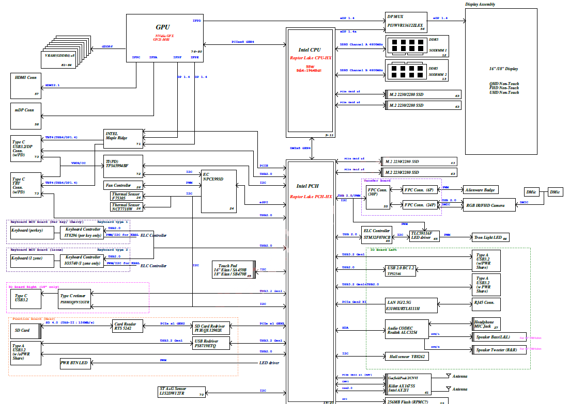Click the EC NPCX993D block
Viewport: 569px width, 404px height.
point(219,191)
